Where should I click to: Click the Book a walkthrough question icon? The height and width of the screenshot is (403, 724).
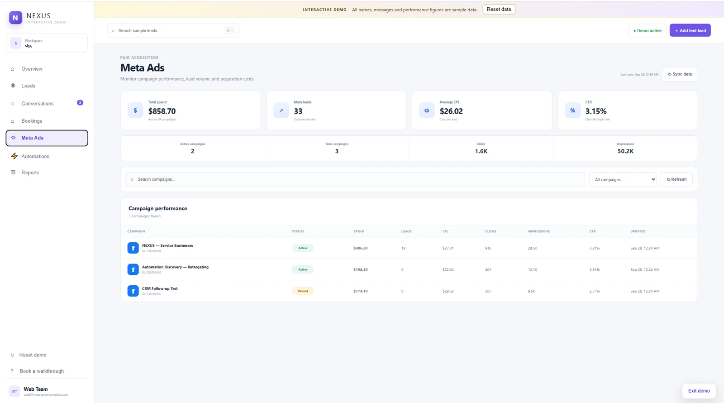12,371
